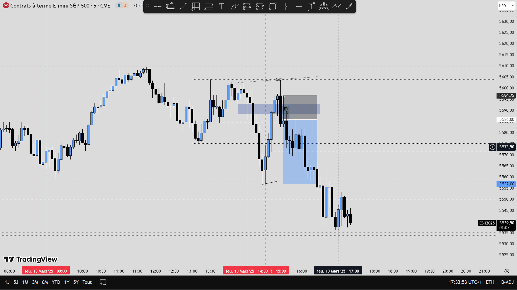Click the 09:00 red time marker
The width and height of the screenshot is (517, 290).
pyautogui.click(x=46, y=271)
